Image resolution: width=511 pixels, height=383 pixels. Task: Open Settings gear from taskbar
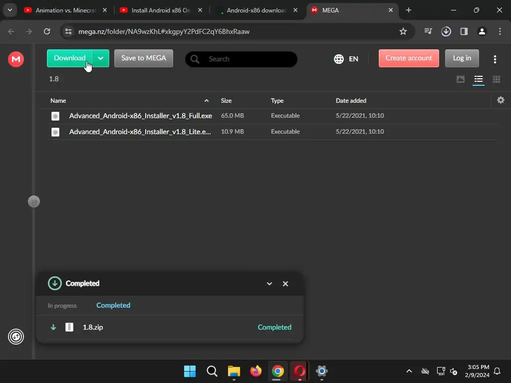tap(322, 371)
